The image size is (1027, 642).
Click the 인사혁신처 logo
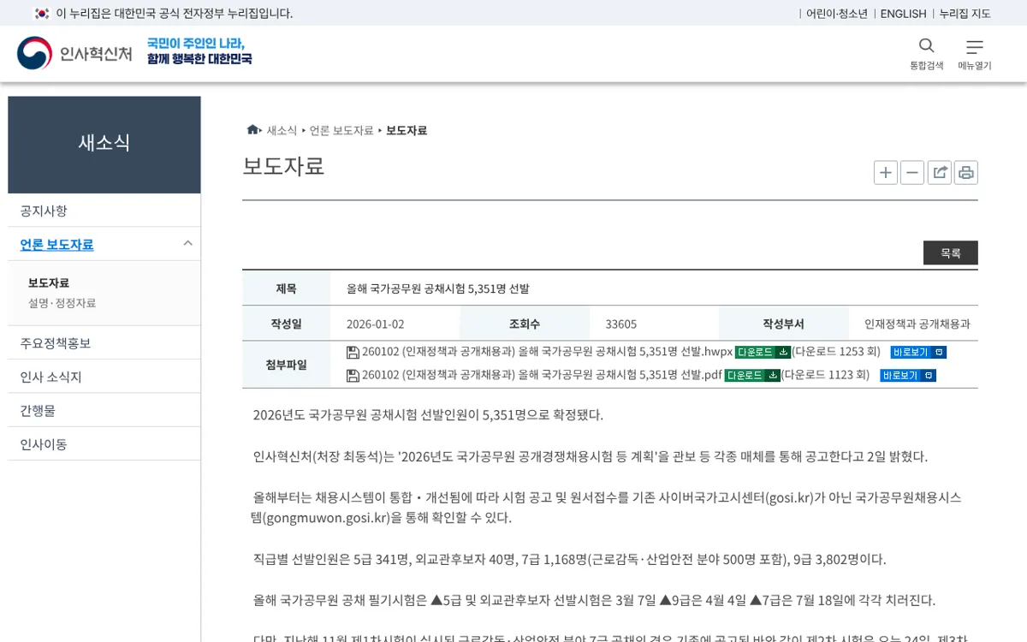pos(75,53)
